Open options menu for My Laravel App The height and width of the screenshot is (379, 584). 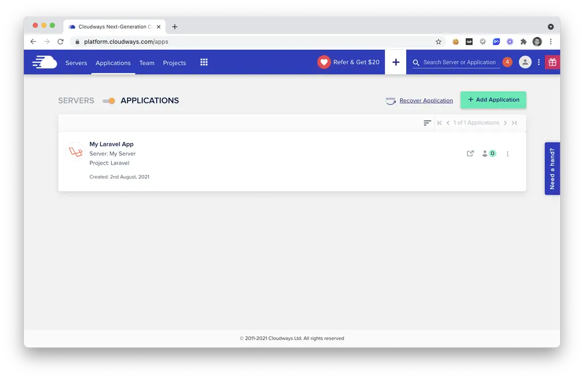(507, 154)
